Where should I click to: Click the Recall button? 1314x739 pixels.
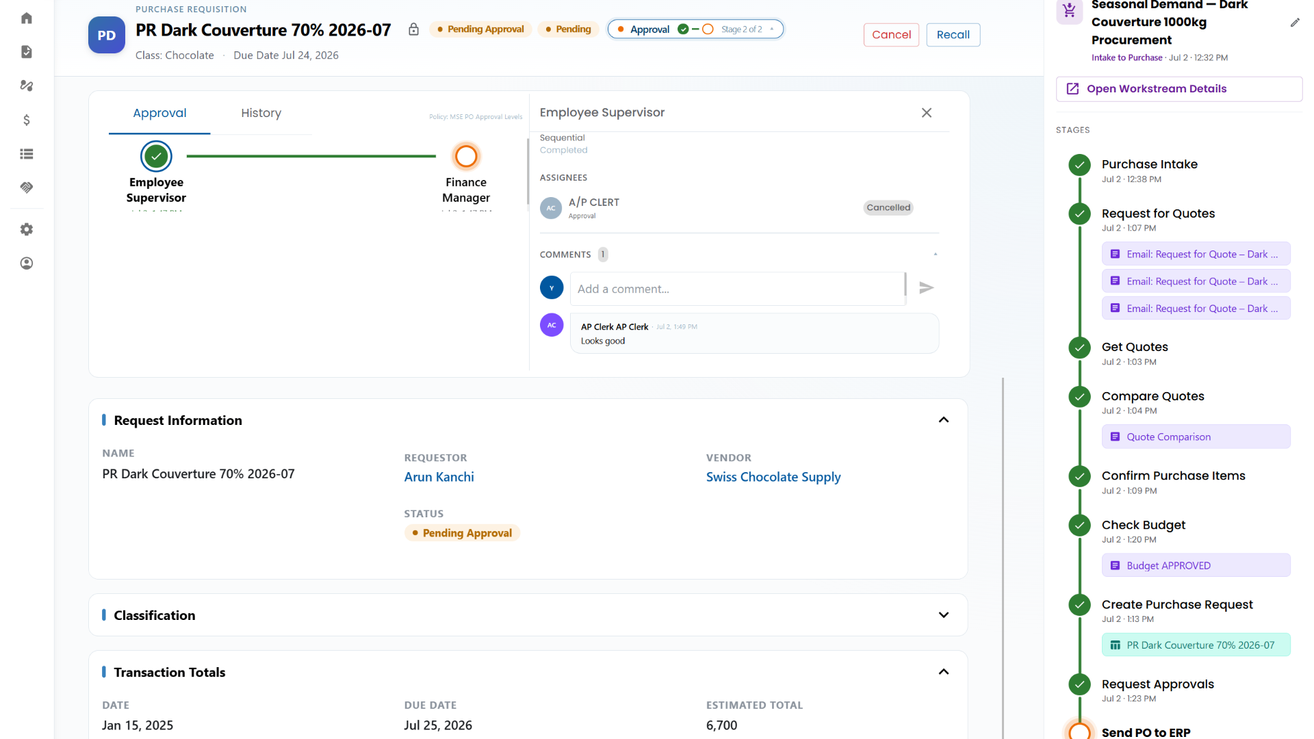point(953,35)
